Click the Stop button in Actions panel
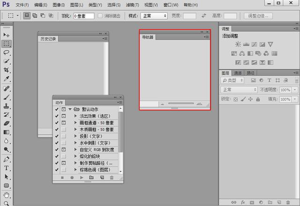 tap(62, 177)
